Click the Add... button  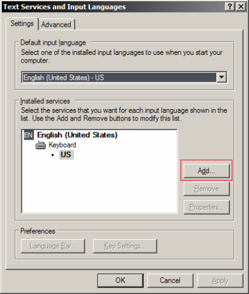coord(207,171)
